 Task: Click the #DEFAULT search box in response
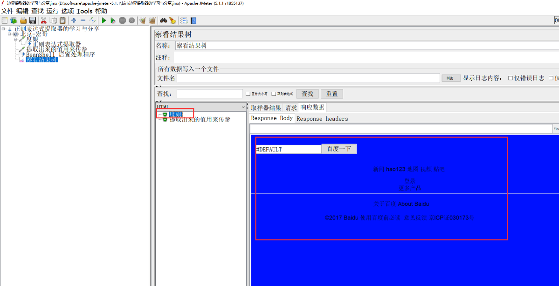[x=289, y=149]
